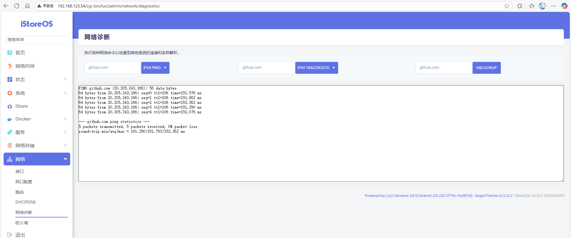
Task: Click the iStoreOS logo
Action: click(x=37, y=24)
